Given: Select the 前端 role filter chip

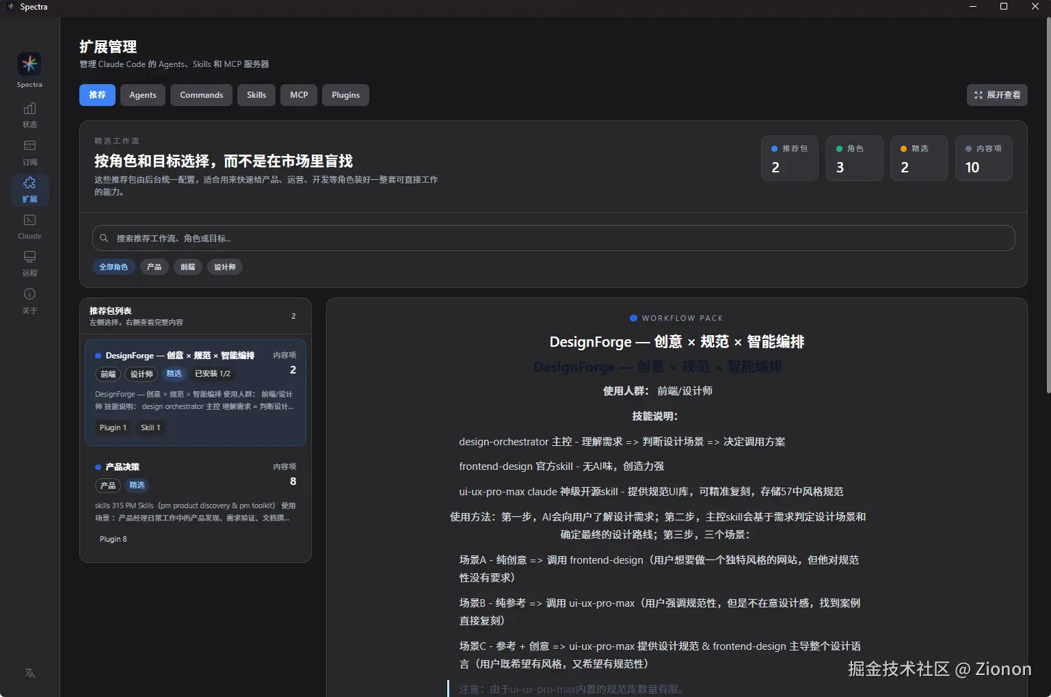Looking at the screenshot, I should (x=188, y=267).
